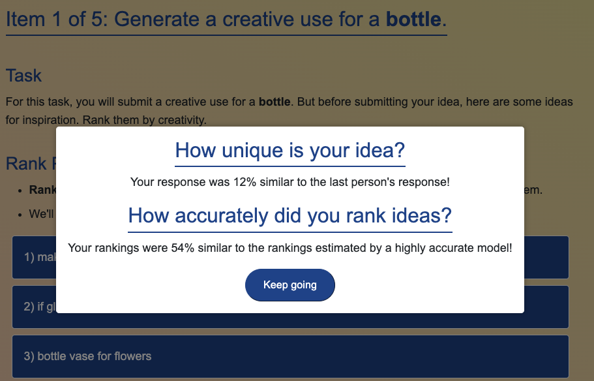Select the 12% similar response message
Viewport: 594px width, 381px height.
[290, 182]
